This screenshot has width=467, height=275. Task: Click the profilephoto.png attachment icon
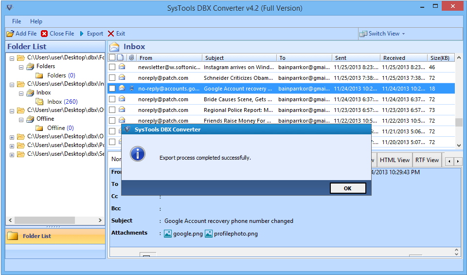pos(209,234)
